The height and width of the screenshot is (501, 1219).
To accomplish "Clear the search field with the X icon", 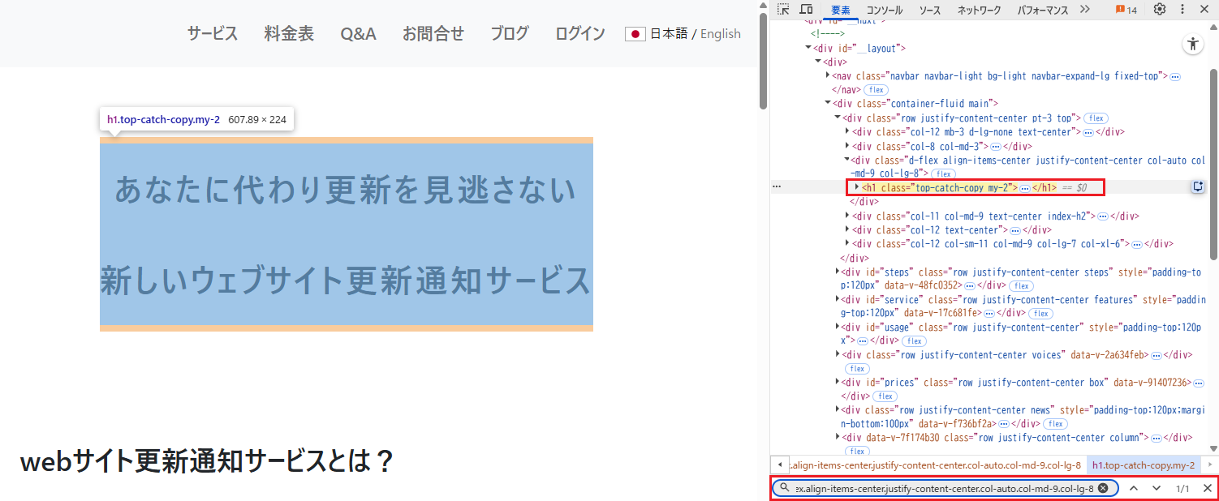I will pyautogui.click(x=1103, y=488).
